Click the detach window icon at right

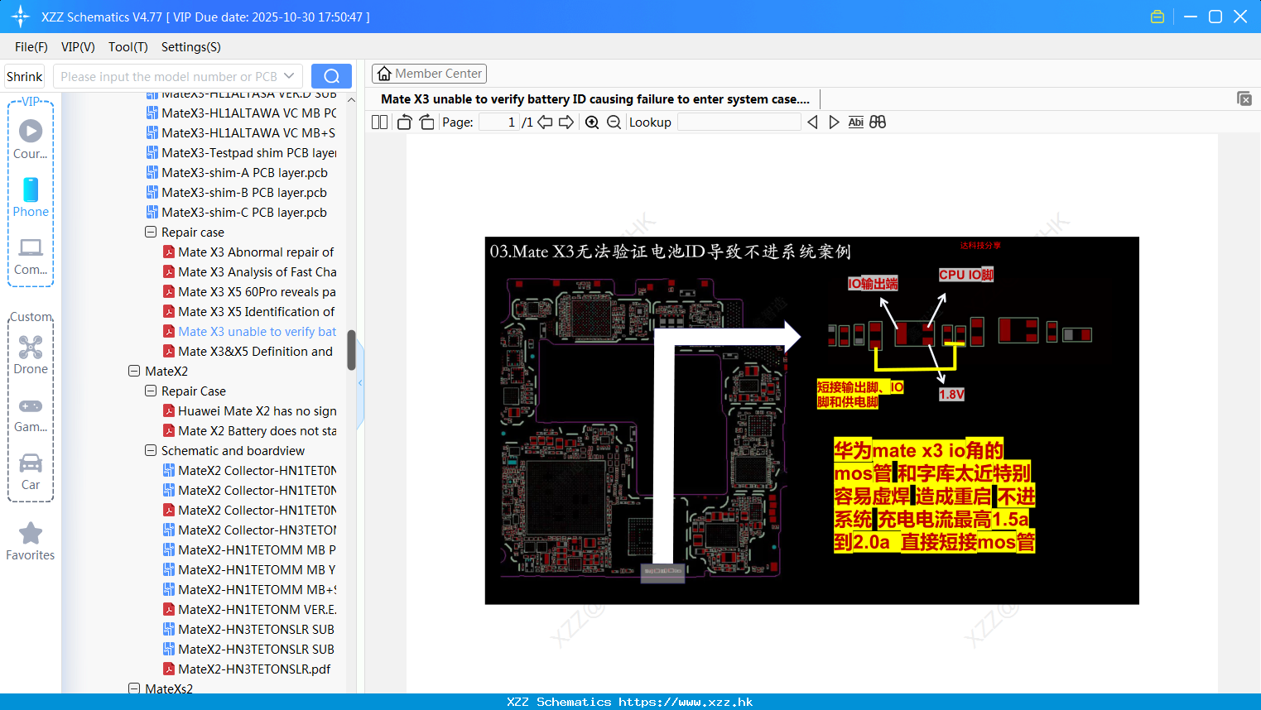1244,98
